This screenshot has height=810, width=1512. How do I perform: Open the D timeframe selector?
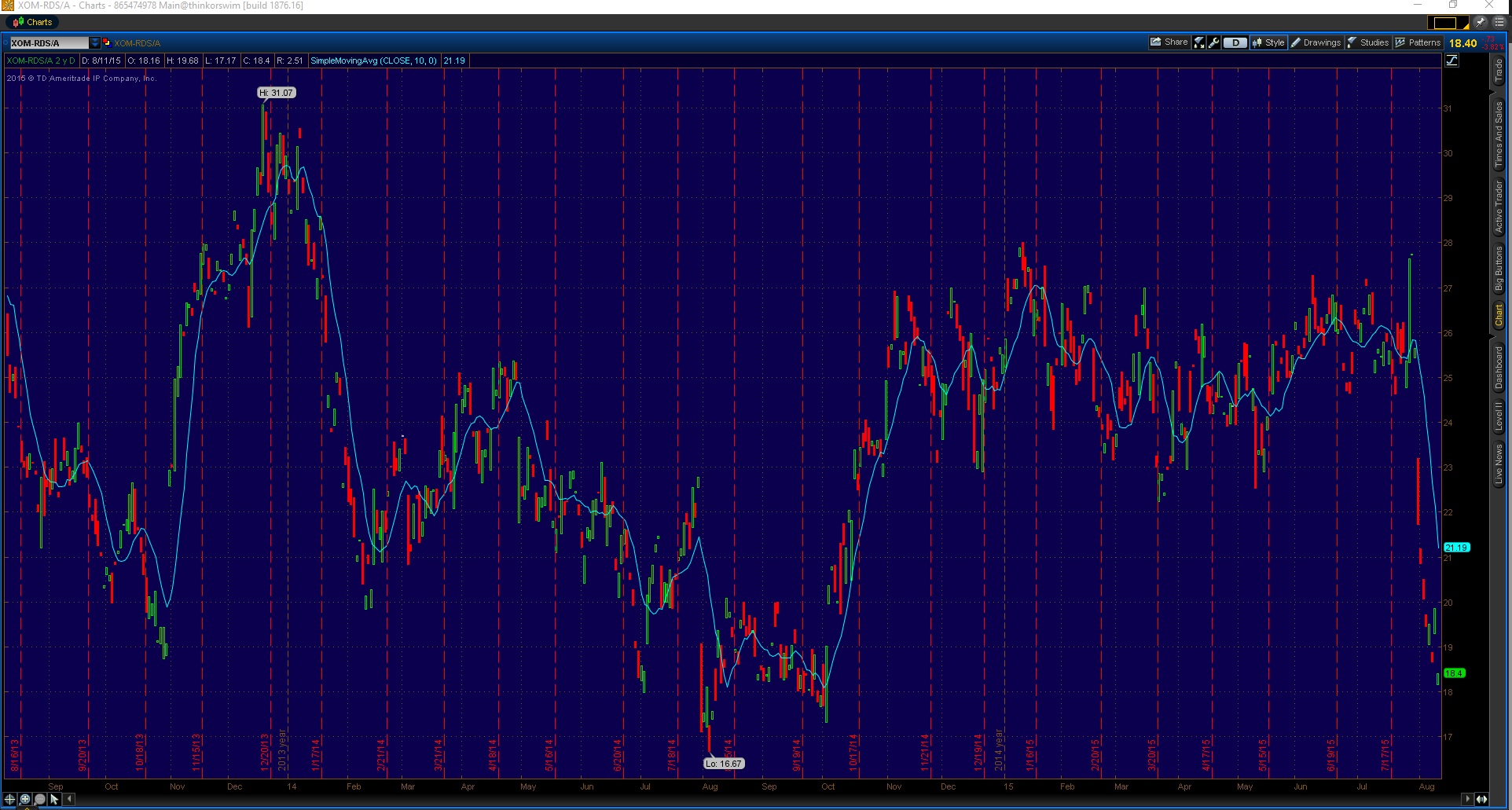tap(1235, 42)
